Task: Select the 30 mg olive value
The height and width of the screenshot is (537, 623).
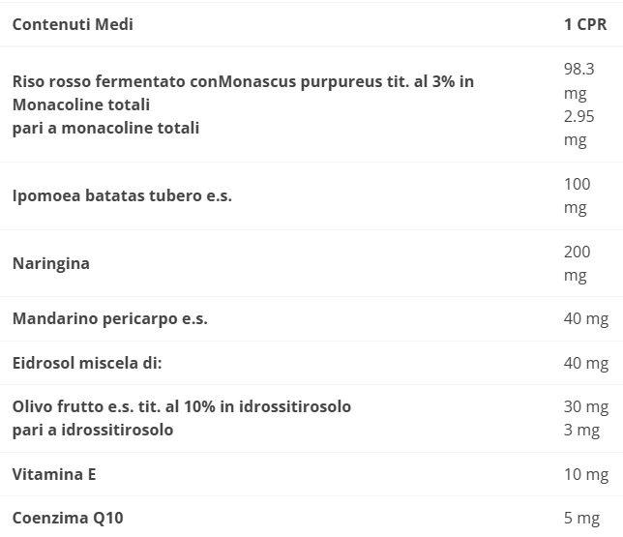Action: (586, 407)
